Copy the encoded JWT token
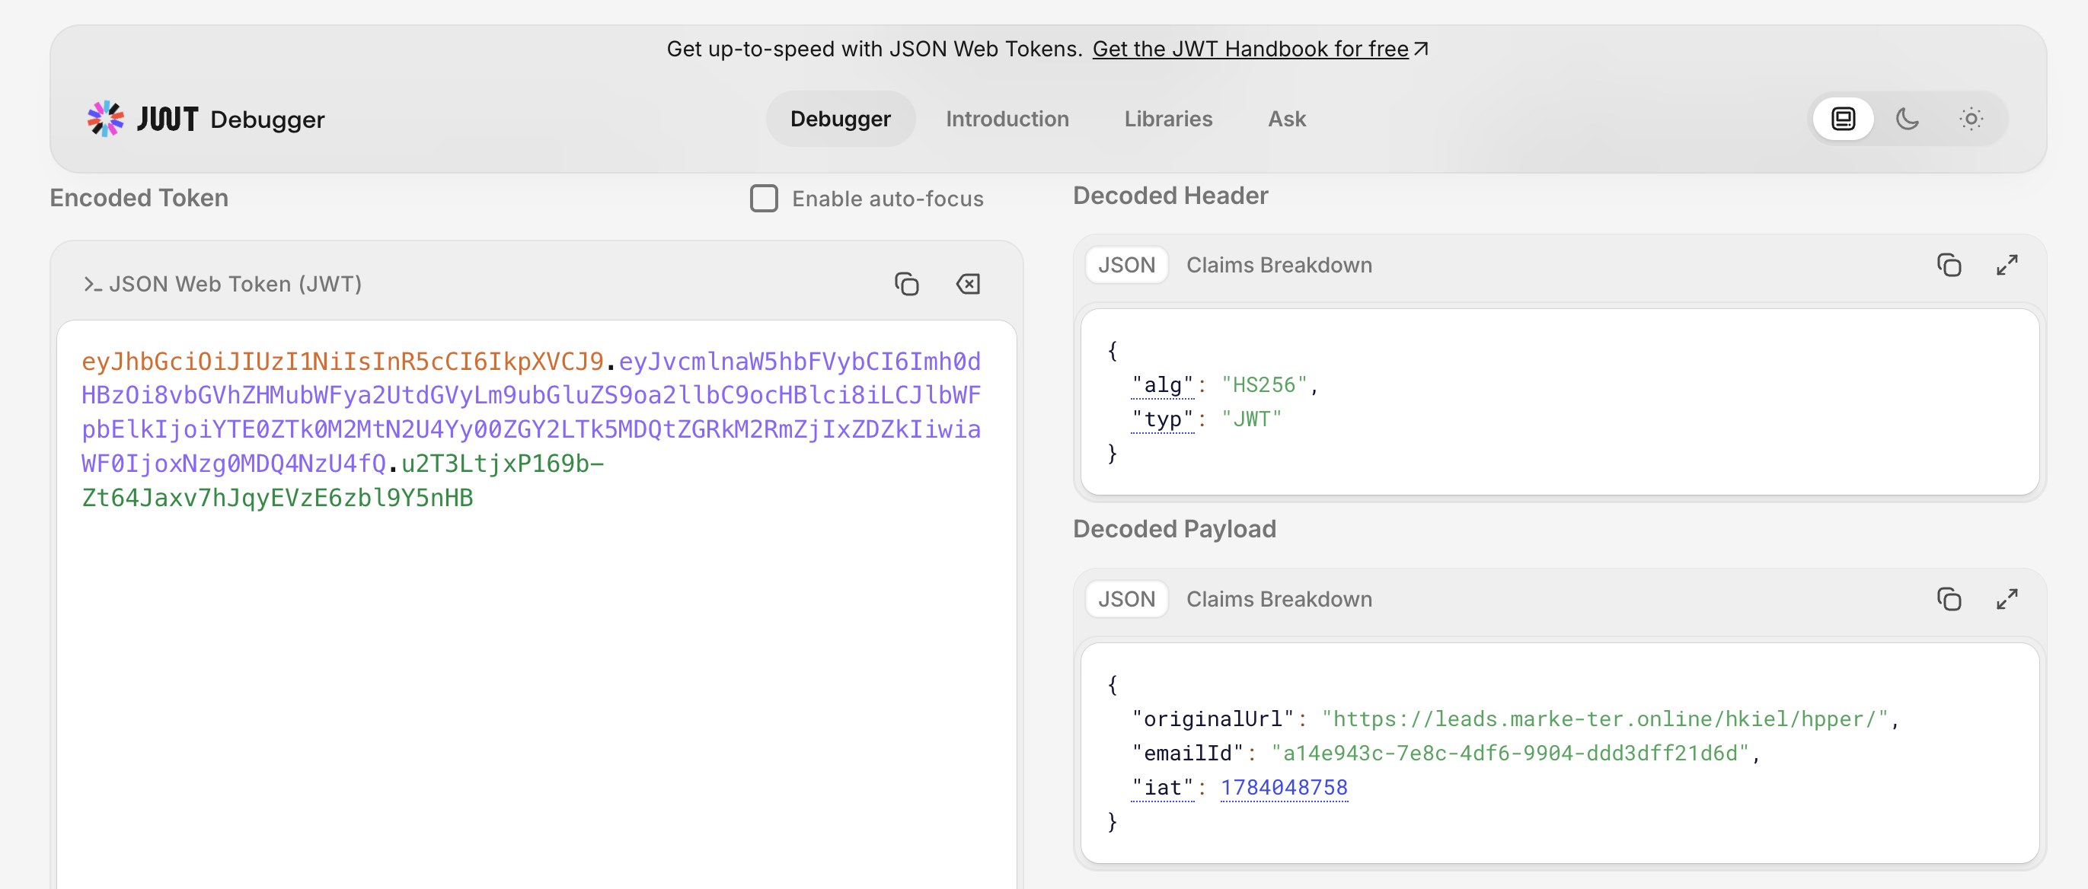2088x889 pixels. pyautogui.click(x=906, y=285)
